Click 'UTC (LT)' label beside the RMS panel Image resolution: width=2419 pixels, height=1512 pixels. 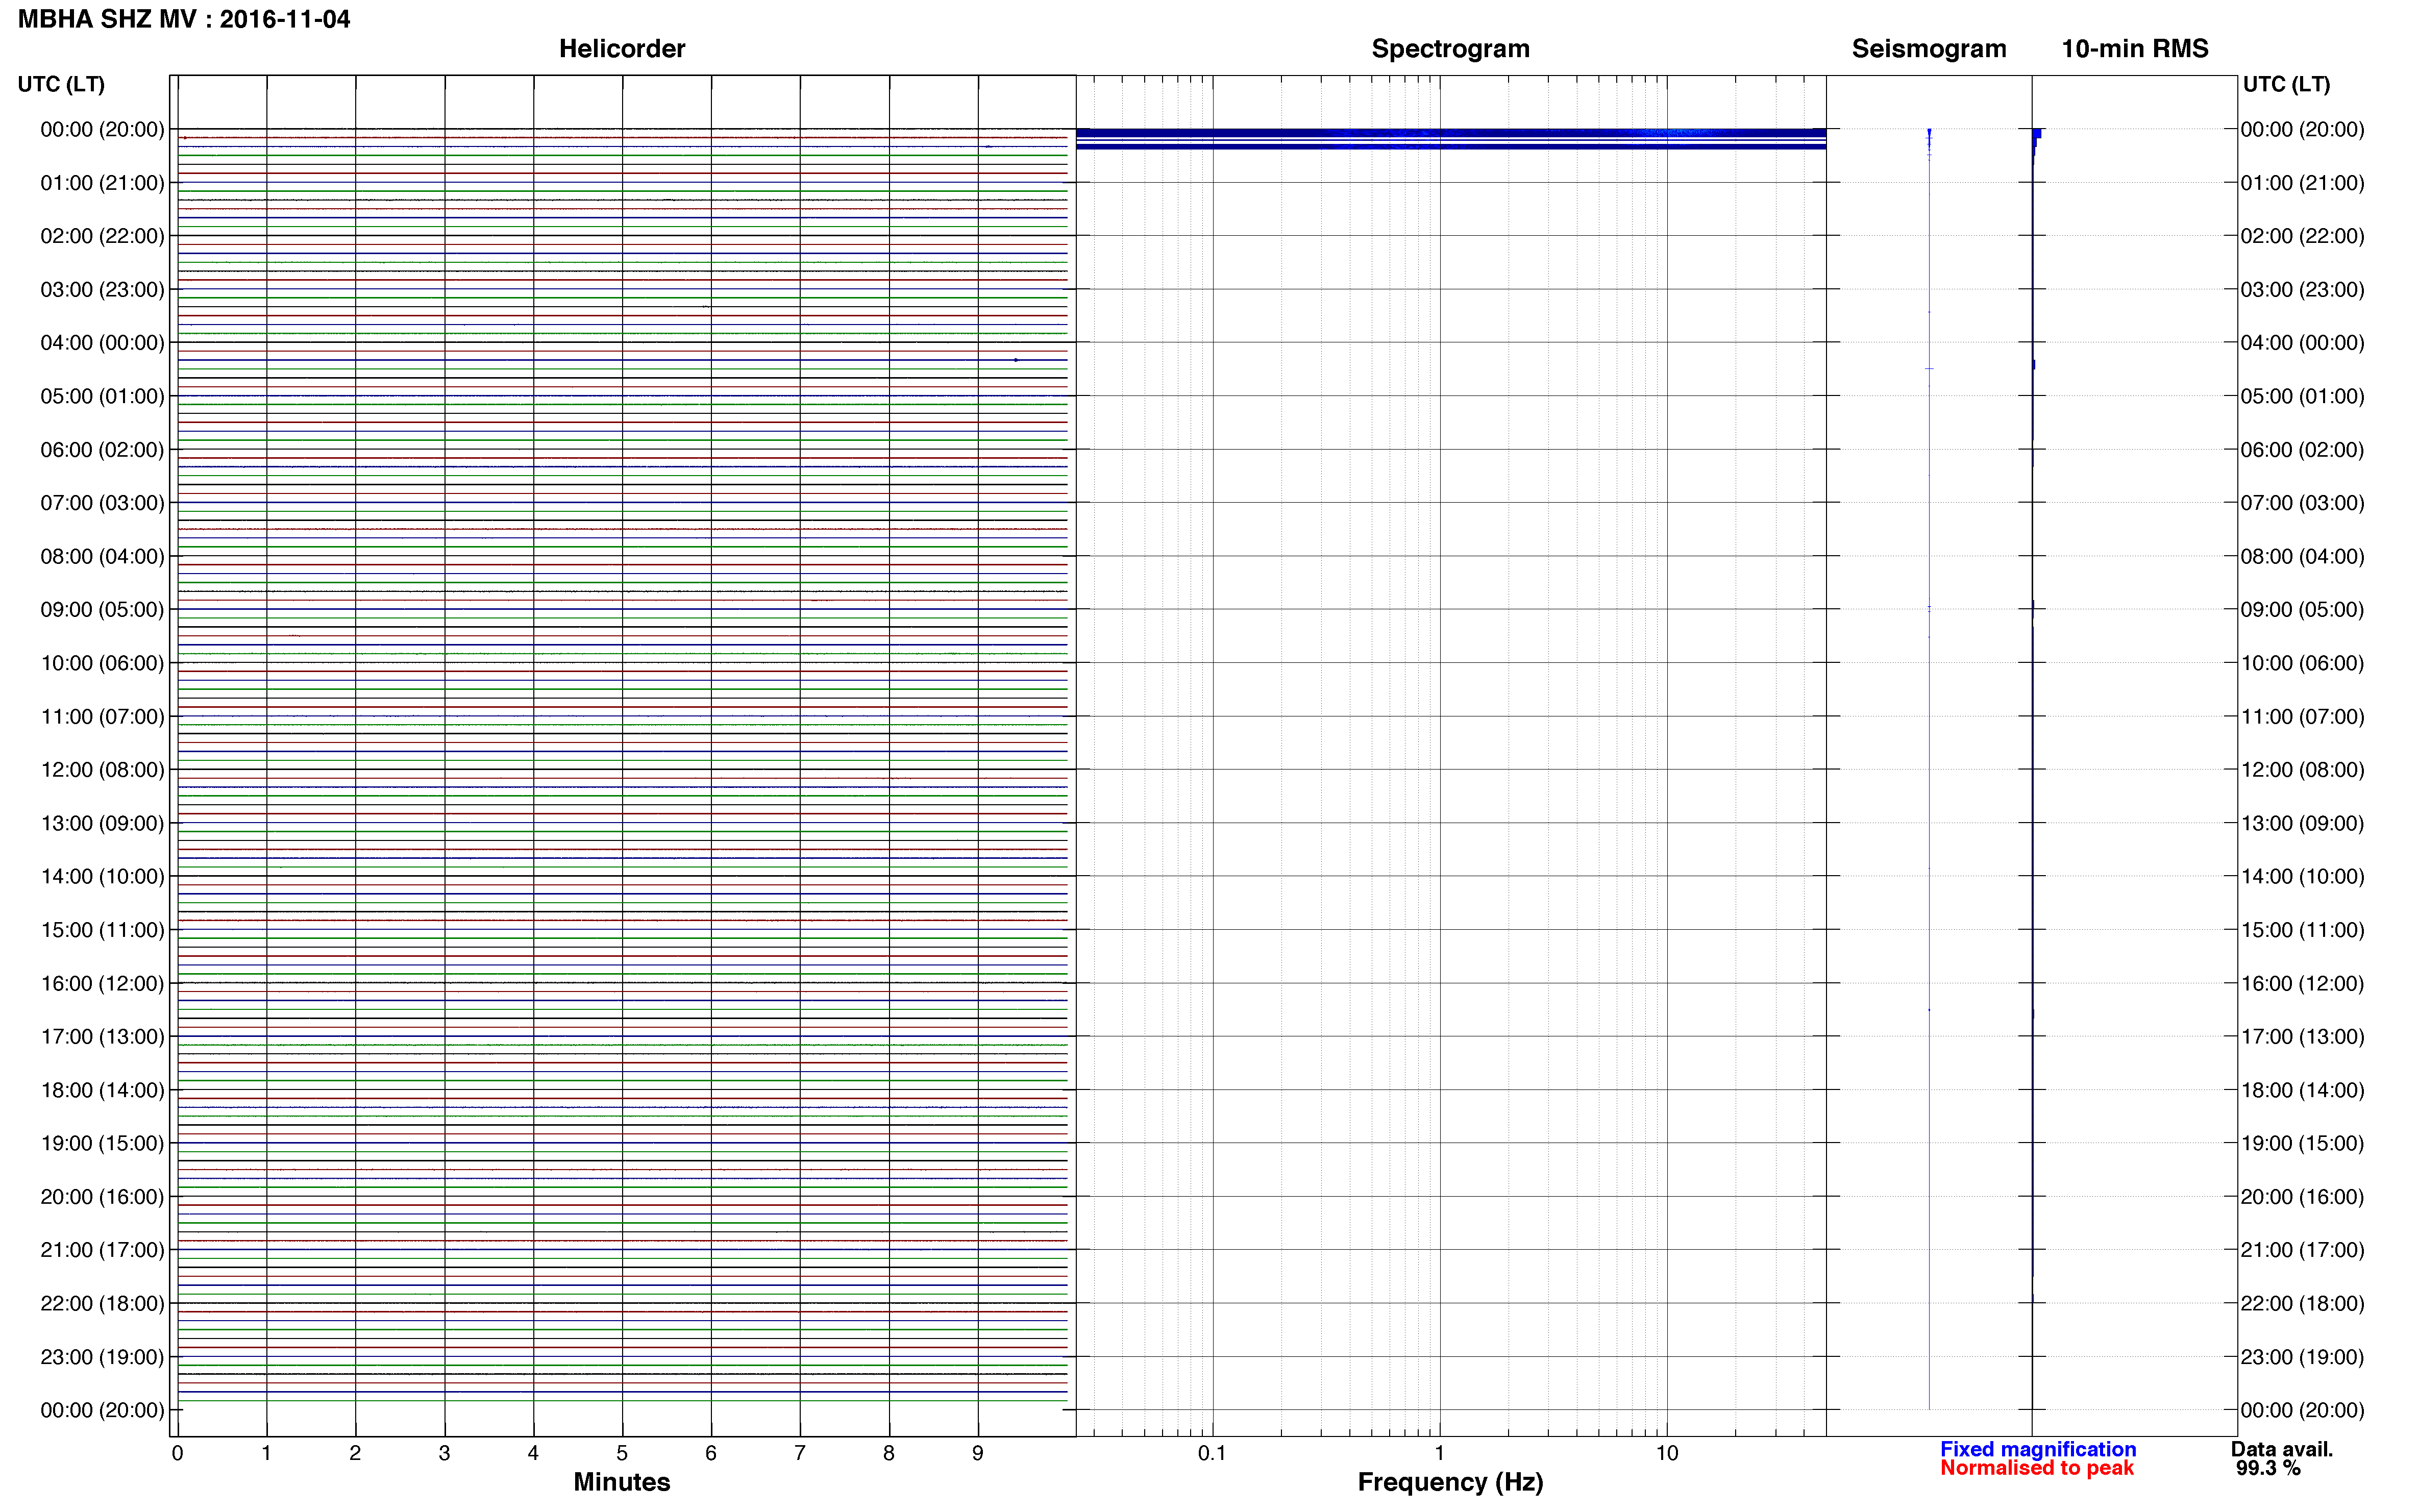[x=2286, y=84]
